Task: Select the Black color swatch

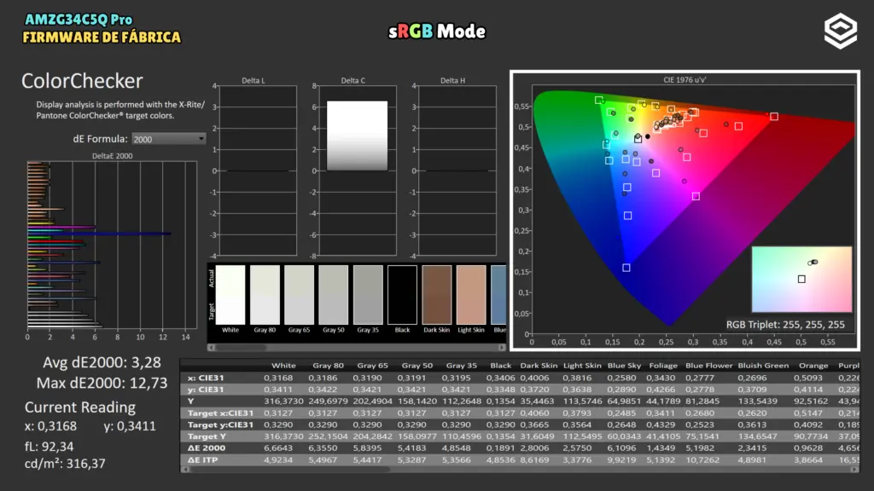Action: 403,294
